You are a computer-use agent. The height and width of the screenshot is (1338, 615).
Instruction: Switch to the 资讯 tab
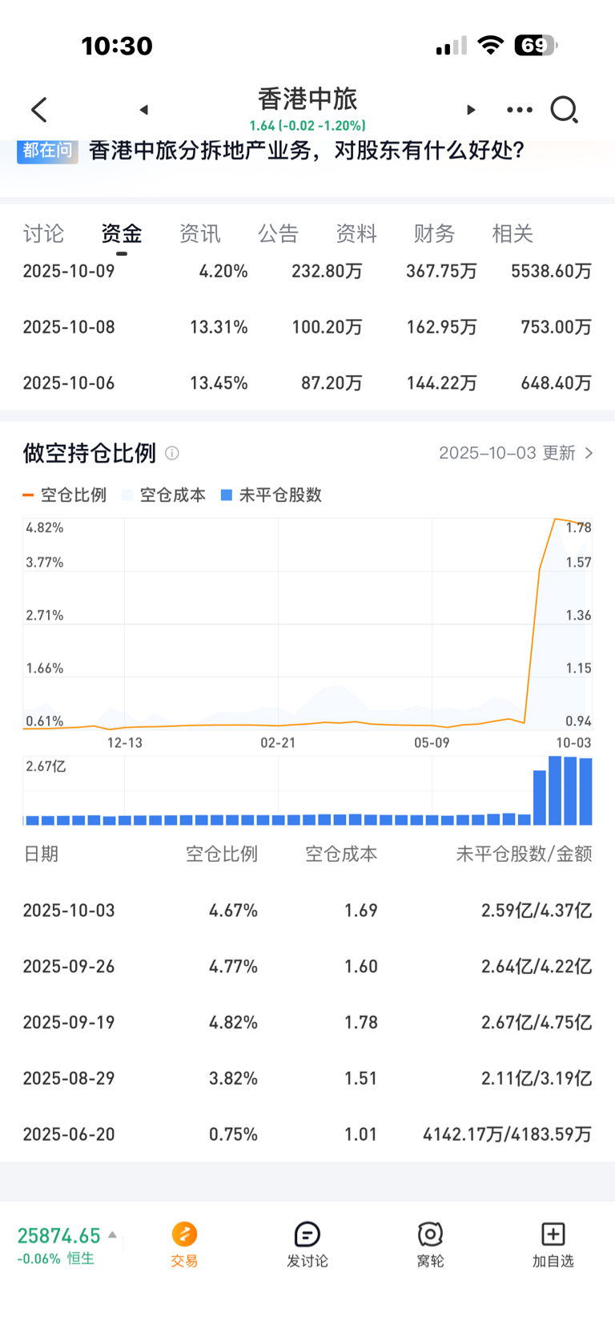point(199,233)
